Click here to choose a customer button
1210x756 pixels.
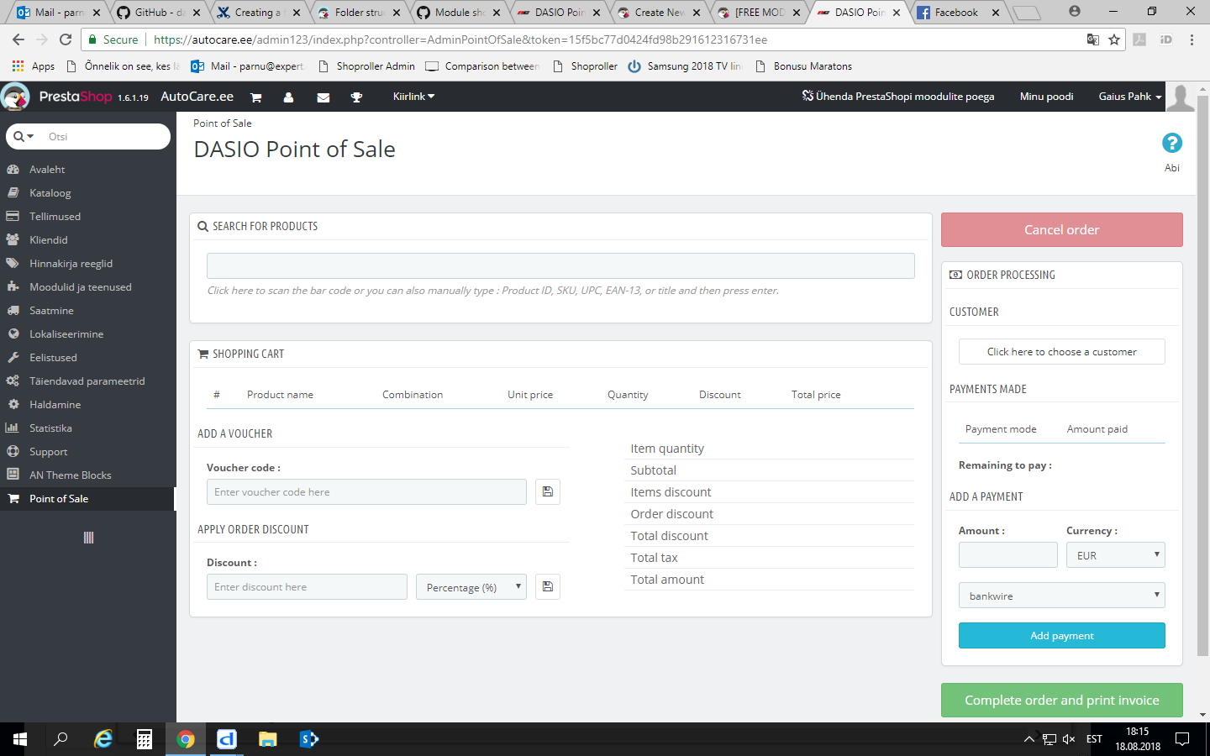pyautogui.click(x=1062, y=351)
